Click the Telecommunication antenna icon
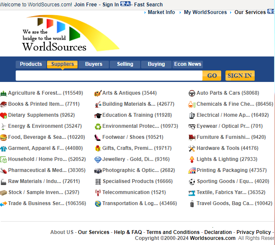The image size is (275, 245). pos(98,193)
